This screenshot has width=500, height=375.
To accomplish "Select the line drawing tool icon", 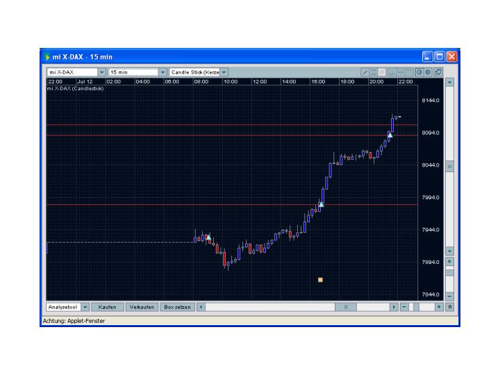I will (x=365, y=72).
